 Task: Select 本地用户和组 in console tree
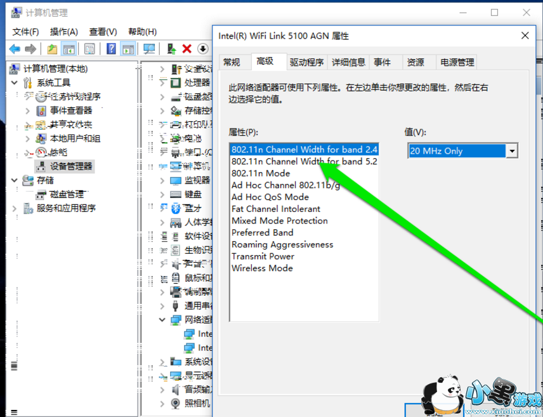point(75,138)
